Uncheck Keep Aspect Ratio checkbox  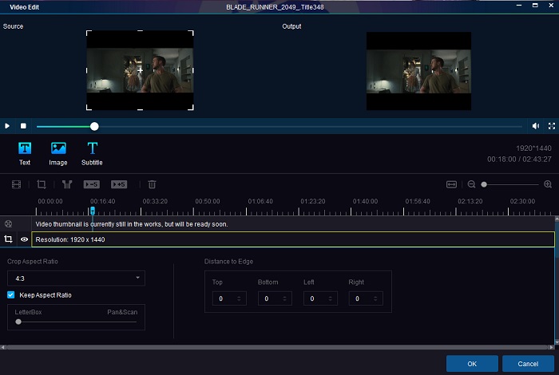11,295
